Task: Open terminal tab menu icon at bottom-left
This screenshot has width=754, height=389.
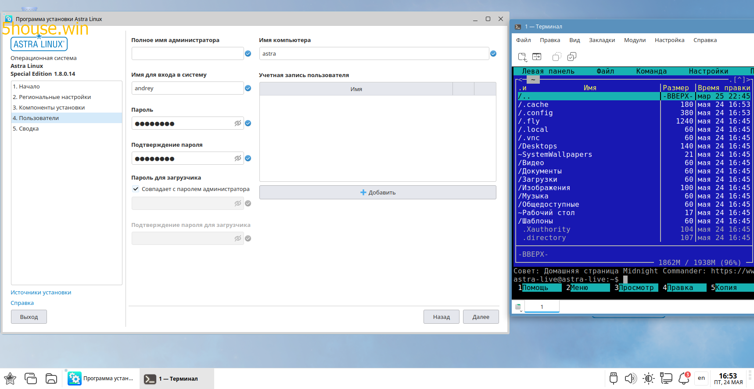Action: click(x=518, y=307)
